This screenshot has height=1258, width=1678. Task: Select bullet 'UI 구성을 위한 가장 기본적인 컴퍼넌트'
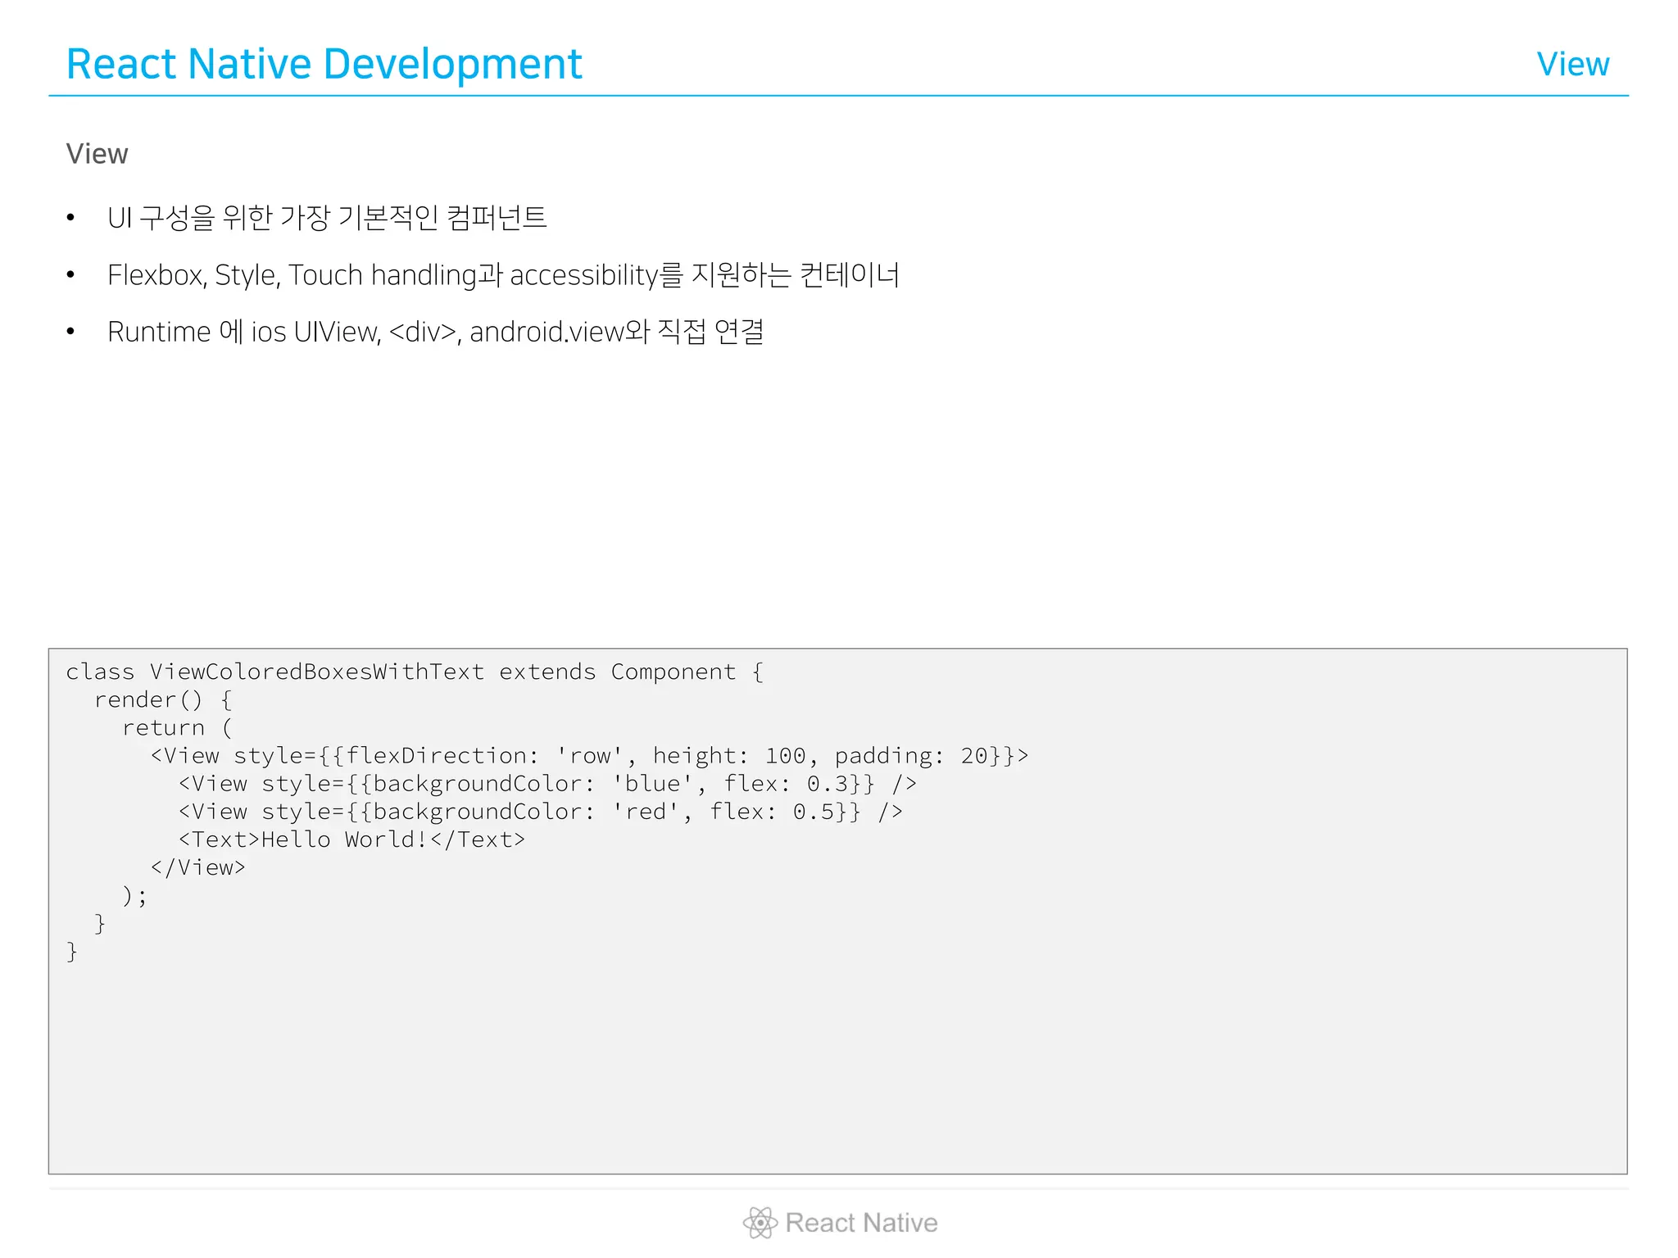pos(327,218)
